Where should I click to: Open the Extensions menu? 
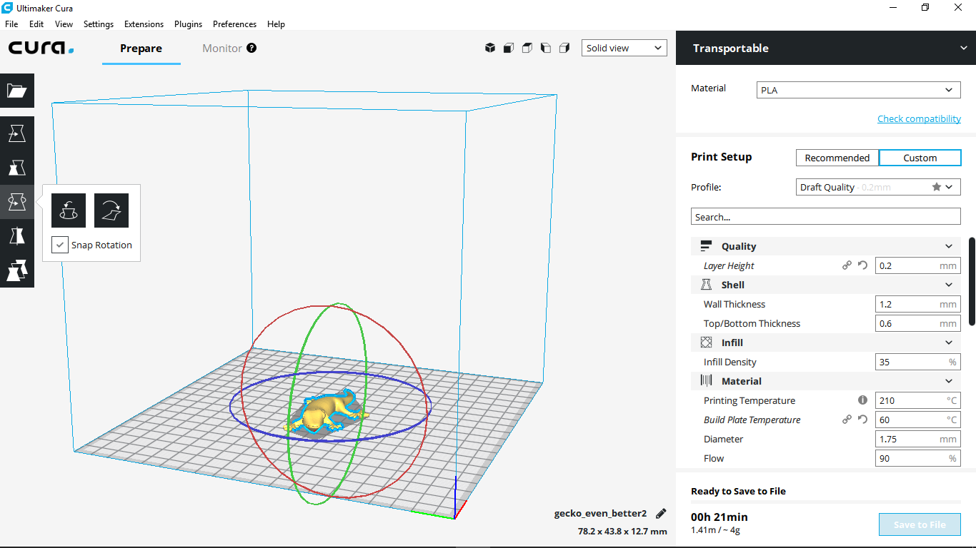(x=144, y=24)
